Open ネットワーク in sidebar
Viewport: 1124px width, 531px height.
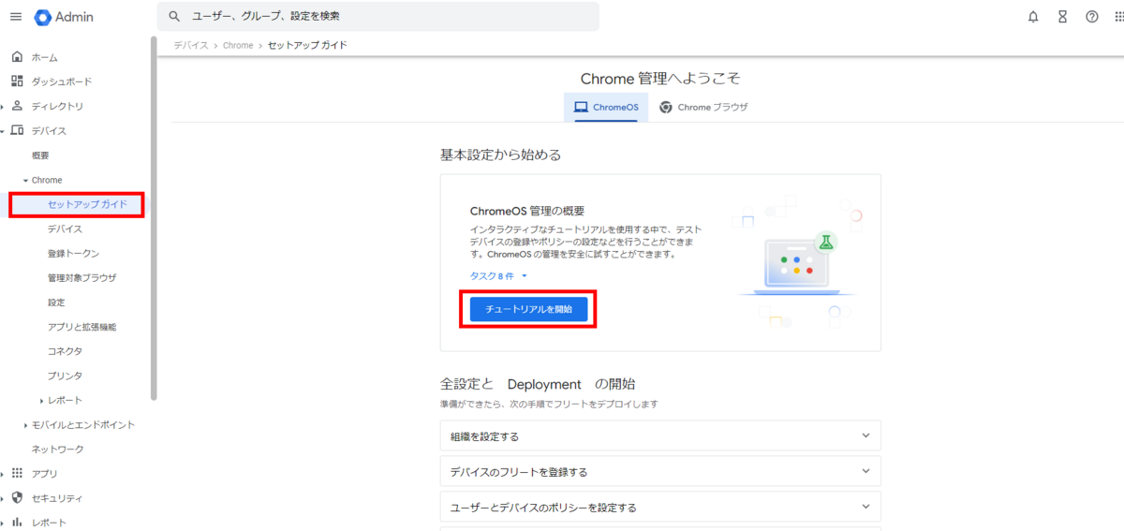coord(57,450)
